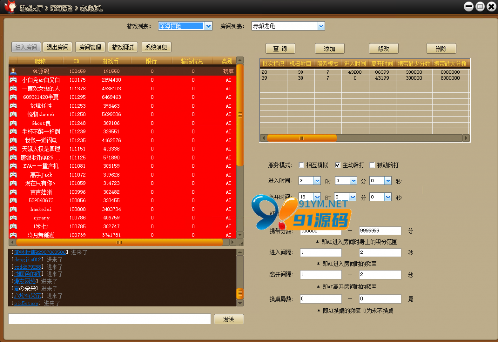The height and width of the screenshot is (342, 498).
Task: Open the 进入时间 minute dropdown
Action: (354, 181)
